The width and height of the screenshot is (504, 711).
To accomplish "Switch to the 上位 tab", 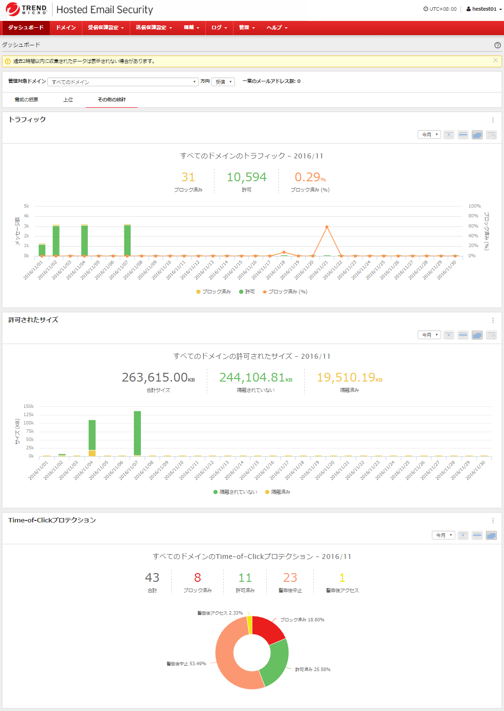I will pos(68,100).
